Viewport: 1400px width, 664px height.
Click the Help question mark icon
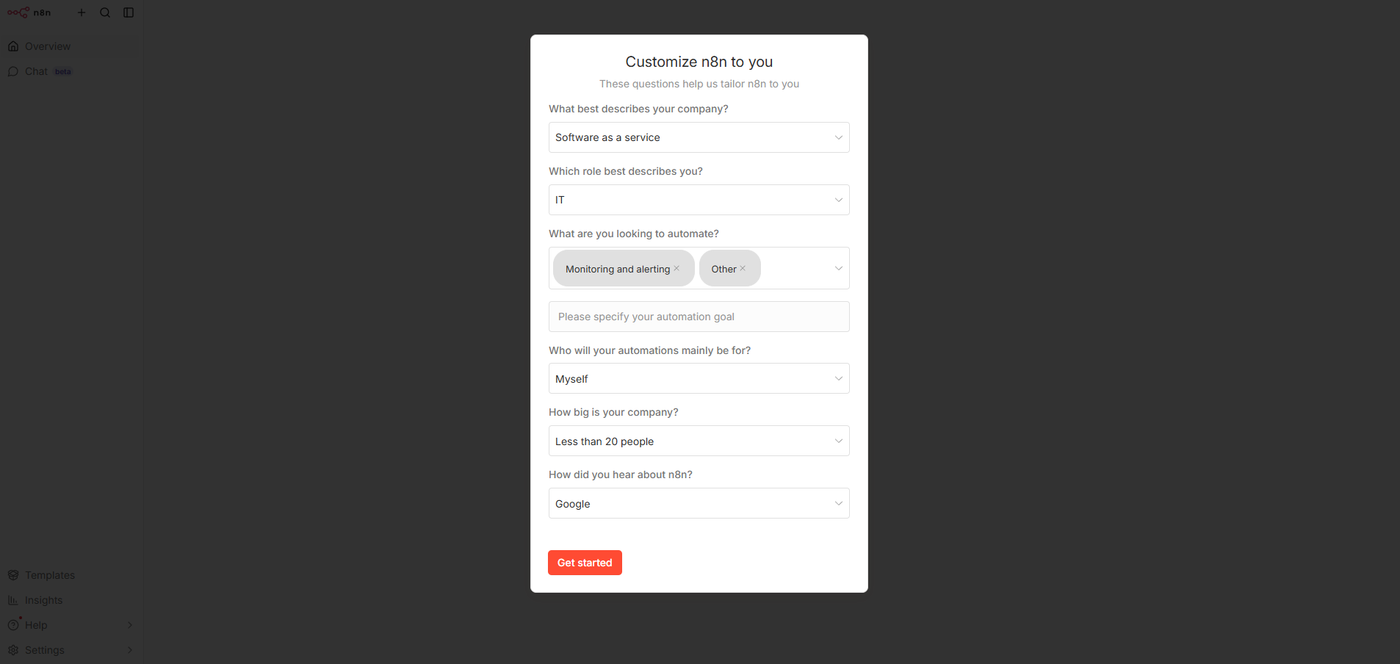(x=13, y=625)
